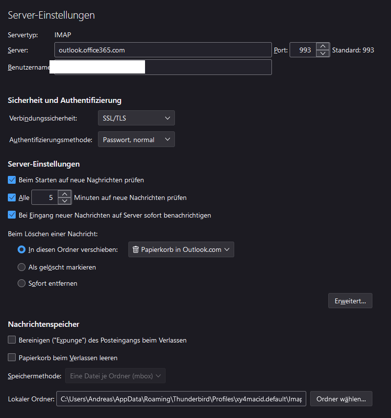Click the 'Erweitert...' button
391x418 pixels.
pos(350,301)
